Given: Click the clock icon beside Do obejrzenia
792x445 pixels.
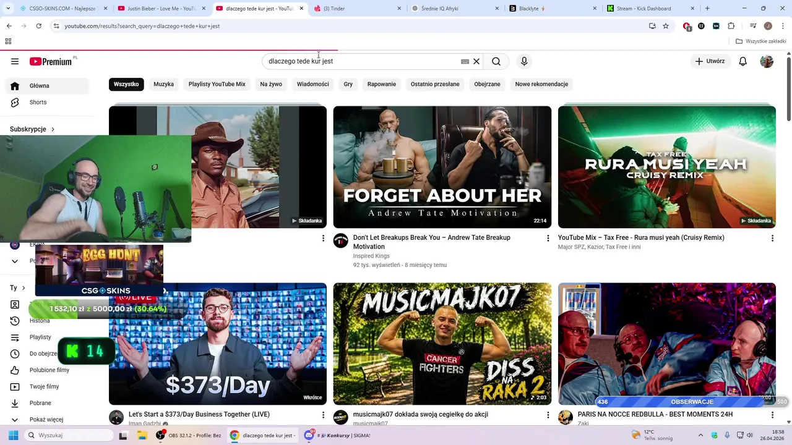Looking at the screenshot, I should point(15,354).
